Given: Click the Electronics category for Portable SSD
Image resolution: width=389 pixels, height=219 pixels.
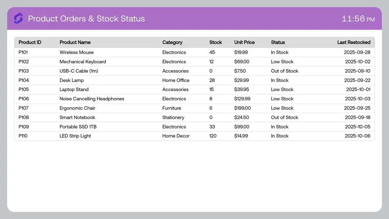Looking at the screenshot, I should click(174, 127).
